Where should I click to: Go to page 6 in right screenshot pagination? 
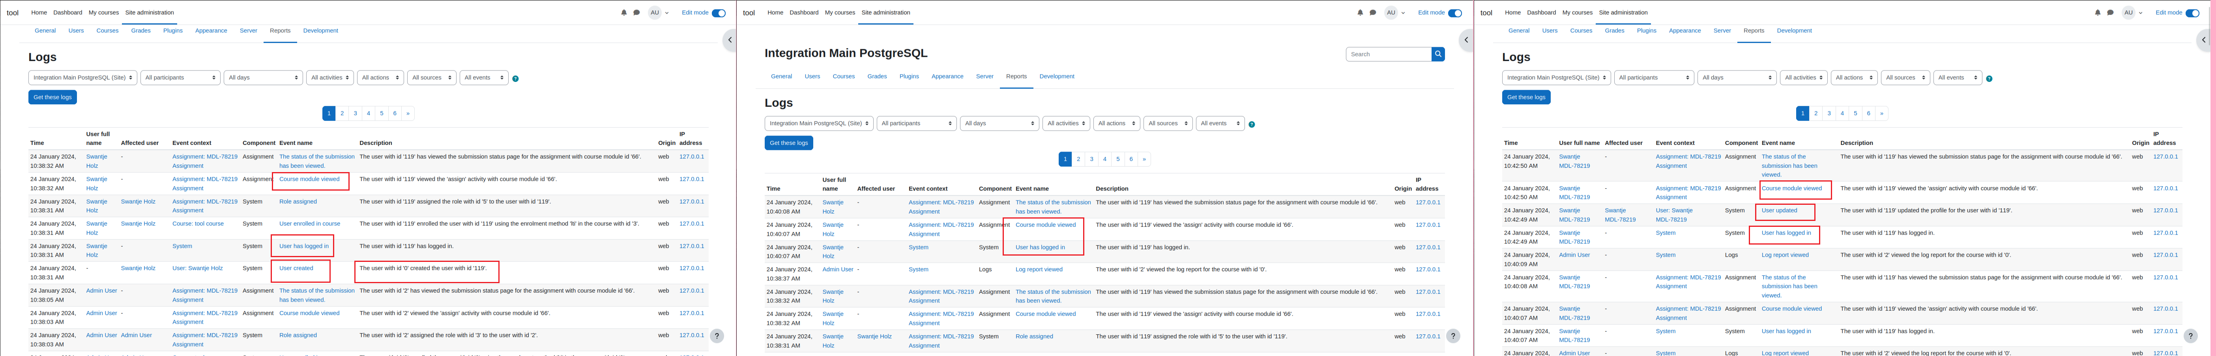[x=1868, y=113]
